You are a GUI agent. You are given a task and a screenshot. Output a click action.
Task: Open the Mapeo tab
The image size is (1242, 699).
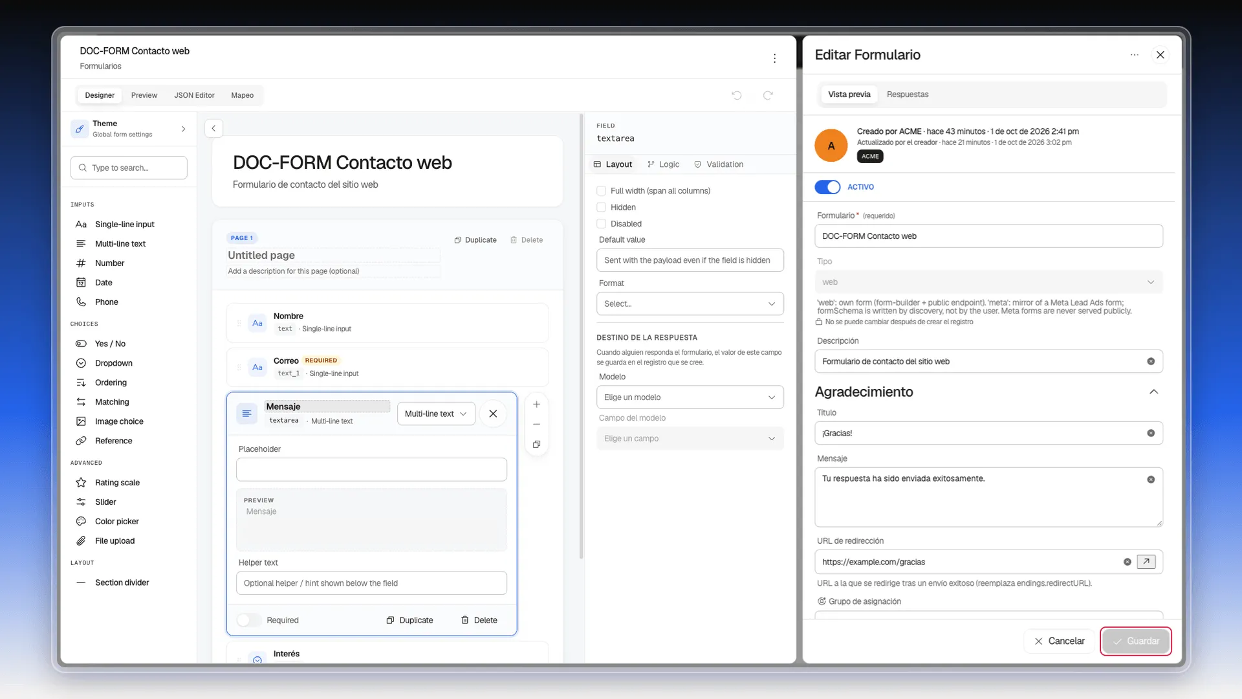tap(242, 95)
